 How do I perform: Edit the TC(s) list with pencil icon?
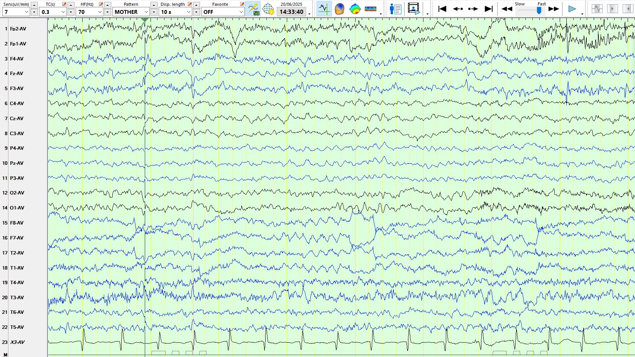tap(64, 4)
